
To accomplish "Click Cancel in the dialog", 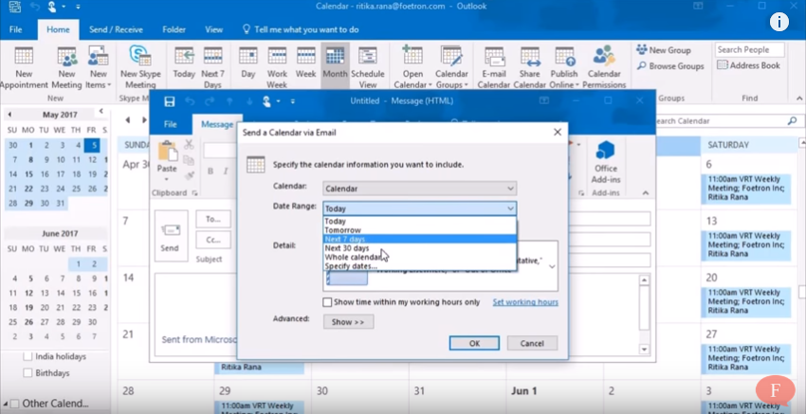I will point(532,343).
